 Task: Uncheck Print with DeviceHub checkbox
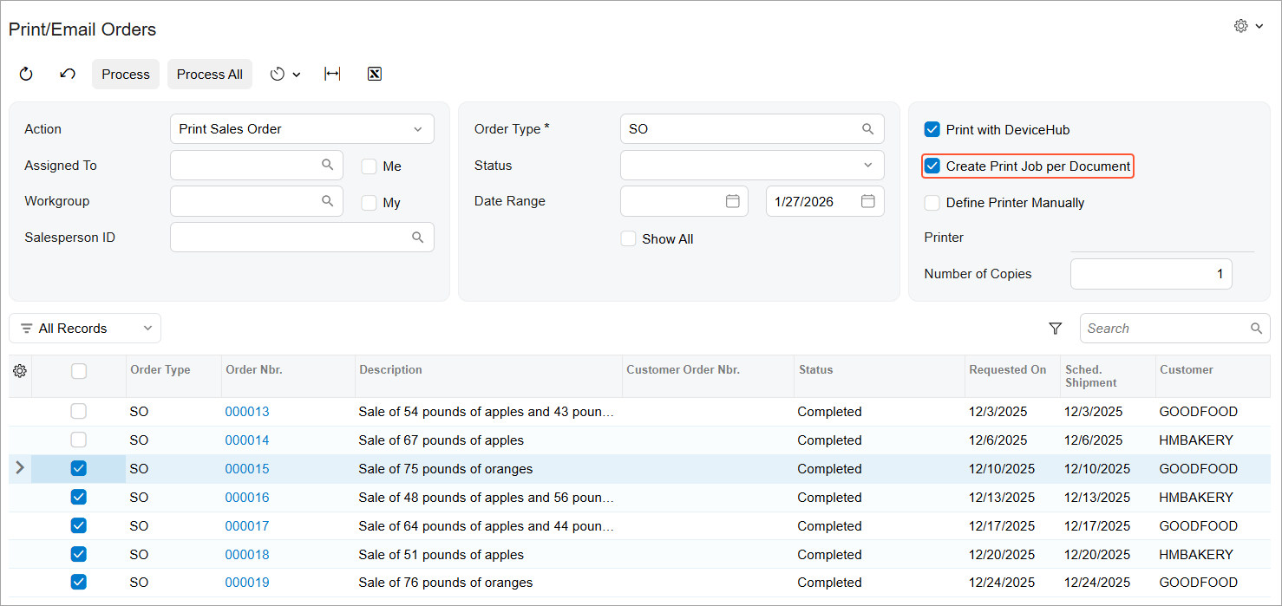932,130
